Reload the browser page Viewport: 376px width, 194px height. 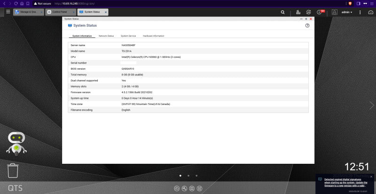coord(16,4)
